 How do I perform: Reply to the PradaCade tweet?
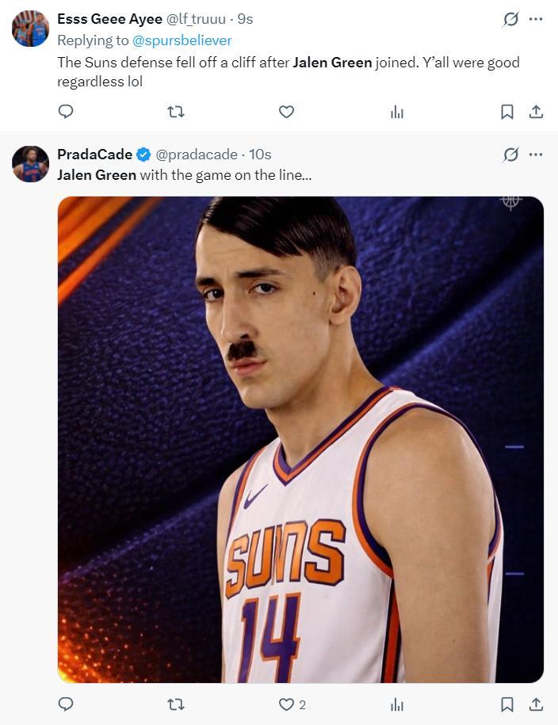point(66,704)
